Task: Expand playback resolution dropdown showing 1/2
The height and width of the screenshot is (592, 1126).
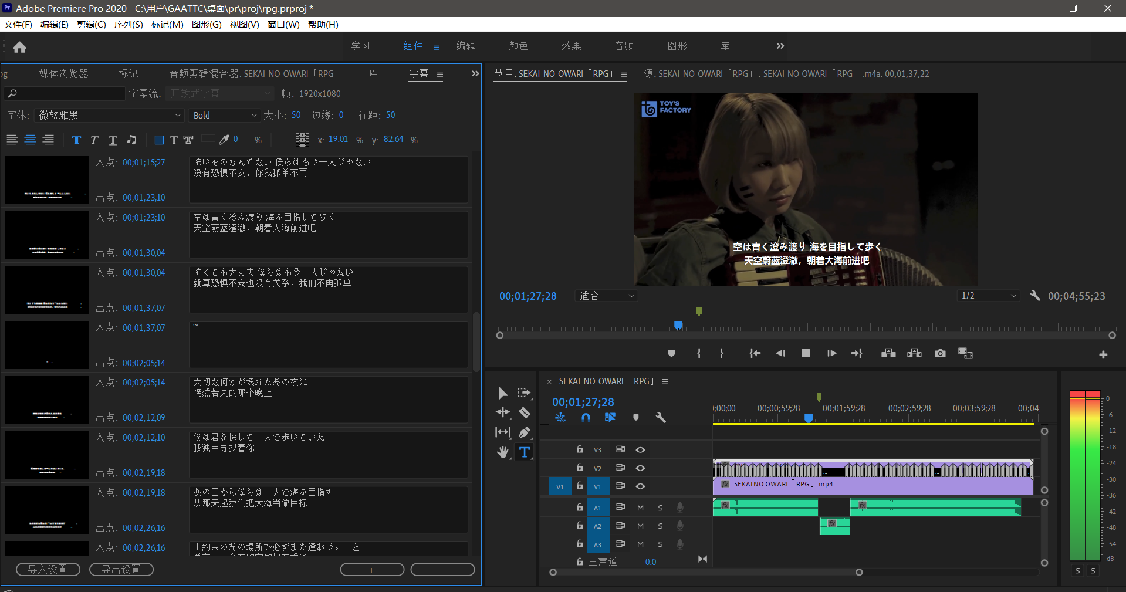Action: [x=988, y=296]
